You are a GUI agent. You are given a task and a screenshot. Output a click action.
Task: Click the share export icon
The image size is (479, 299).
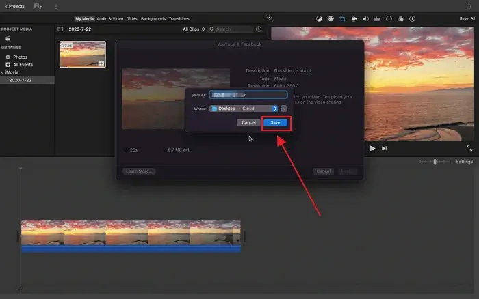click(469, 6)
